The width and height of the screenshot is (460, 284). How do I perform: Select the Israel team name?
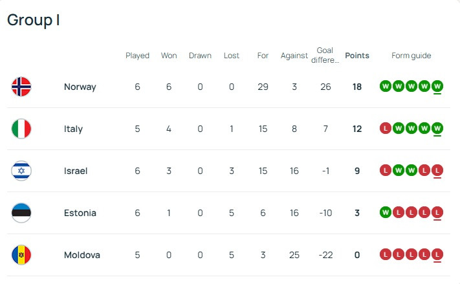click(76, 171)
